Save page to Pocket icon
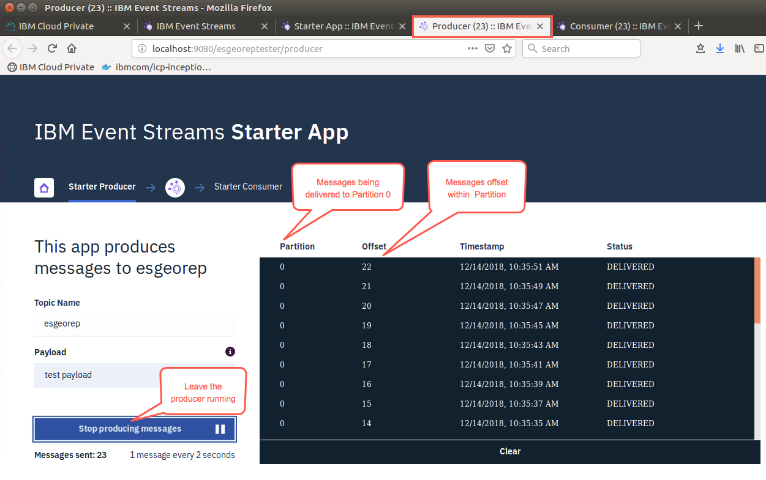The image size is (766, 480). 490,48
